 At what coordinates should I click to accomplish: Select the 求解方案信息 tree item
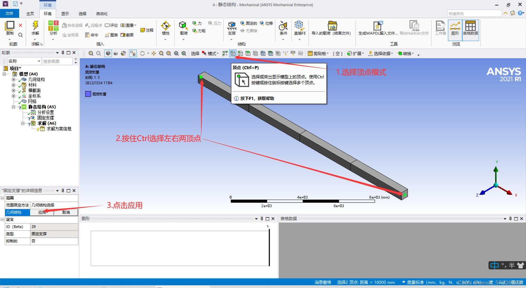click(59, 129)
